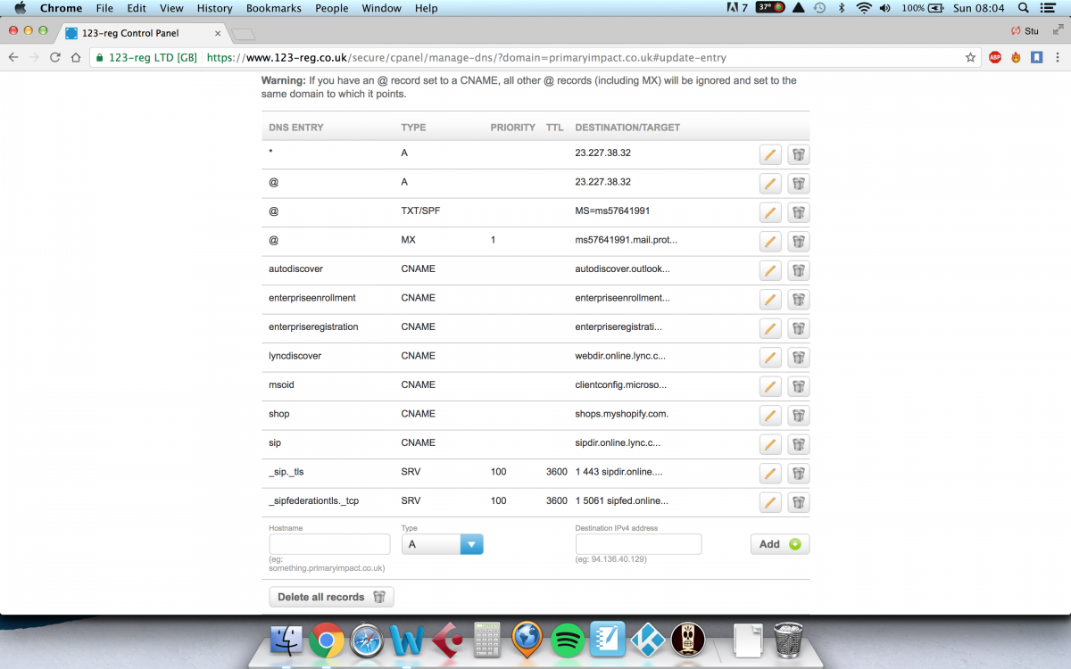Edit the msoid CNAME record
The width and height of the screenshot is (1071, 669).
tap(770, 386)
